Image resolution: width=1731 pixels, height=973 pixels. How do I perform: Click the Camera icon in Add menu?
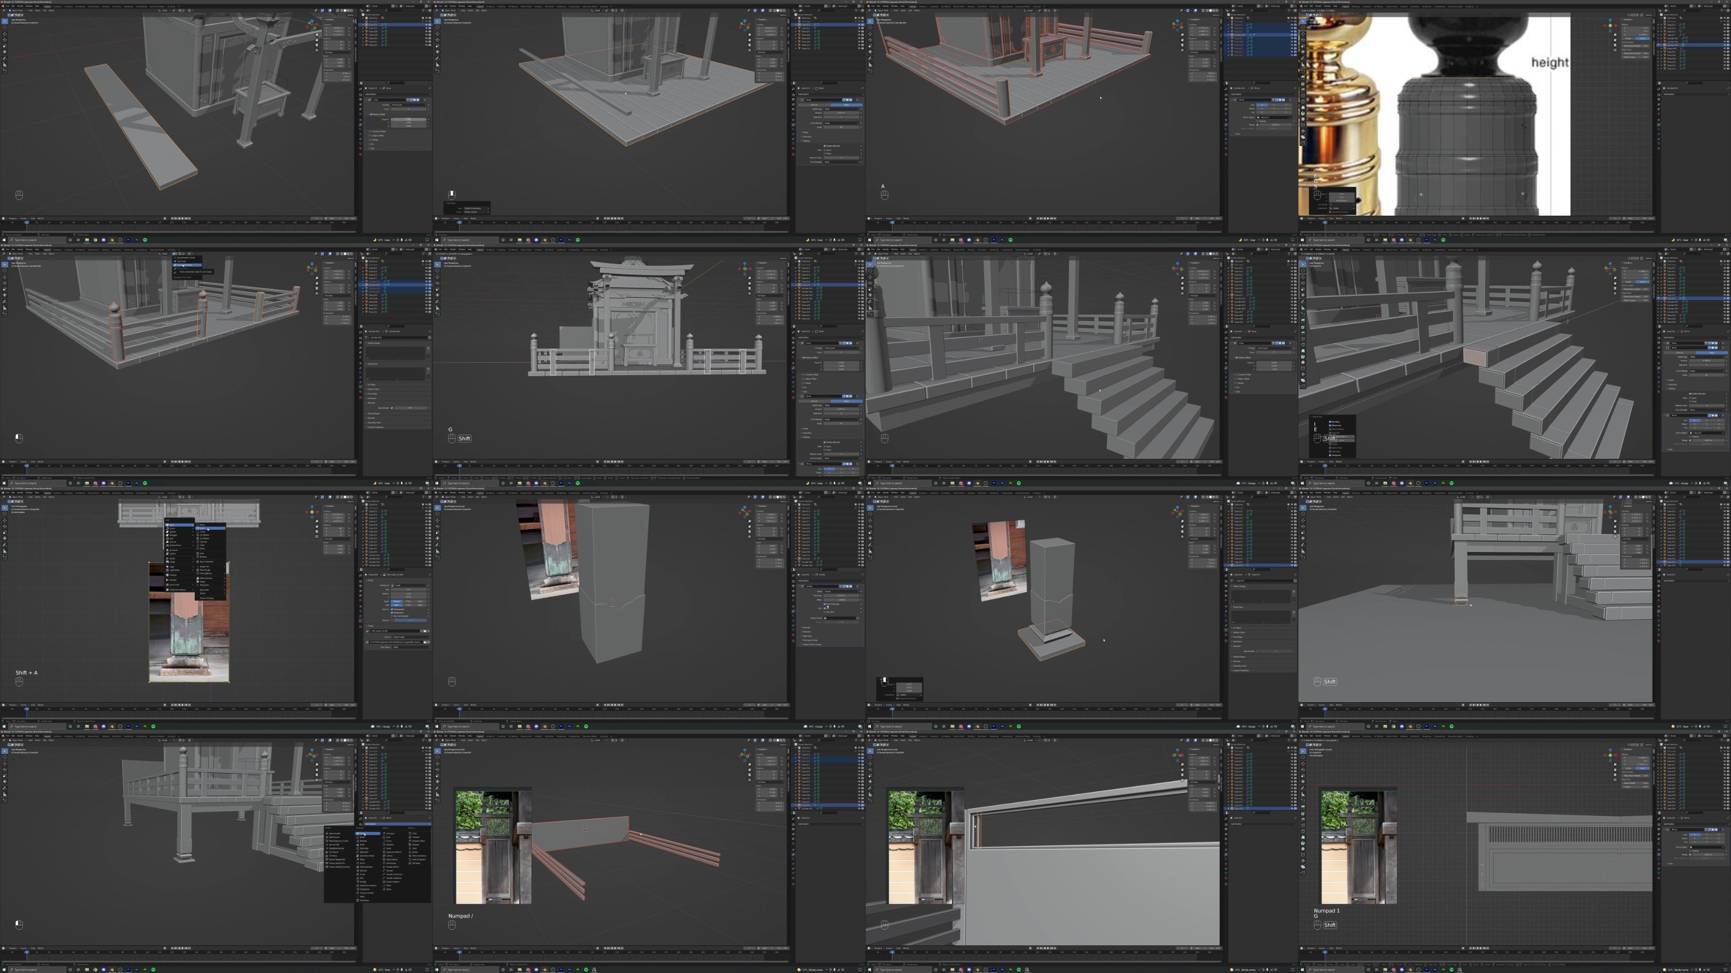click(x=167, y=575)
